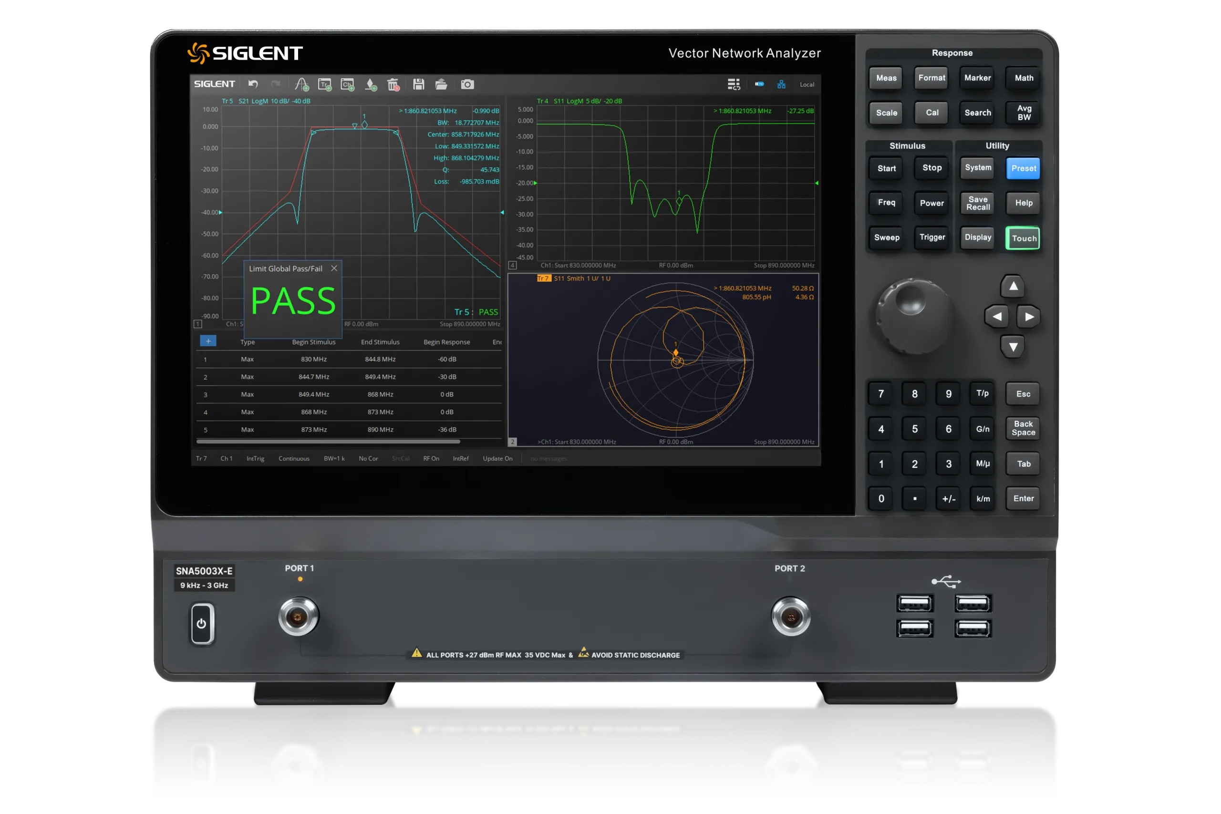Open the Max type dropdown for limit 1
The height and width of the screenshot is (814, 1221).
[247, 359]
